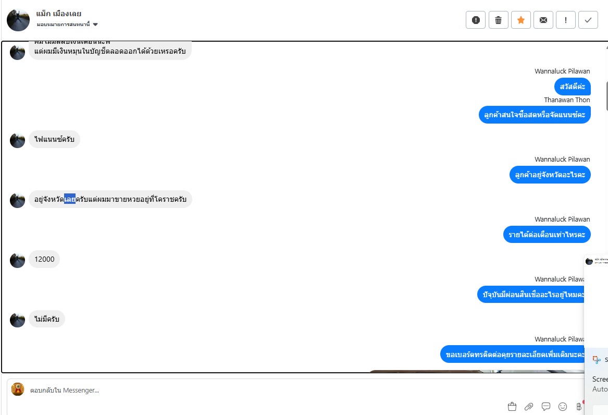Open saved replies speech bubble icon

[545, 407]
